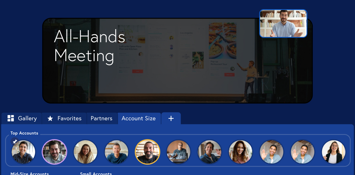Choose the gray-haired man in the blue shirt avatar

(x=117, y=152)
